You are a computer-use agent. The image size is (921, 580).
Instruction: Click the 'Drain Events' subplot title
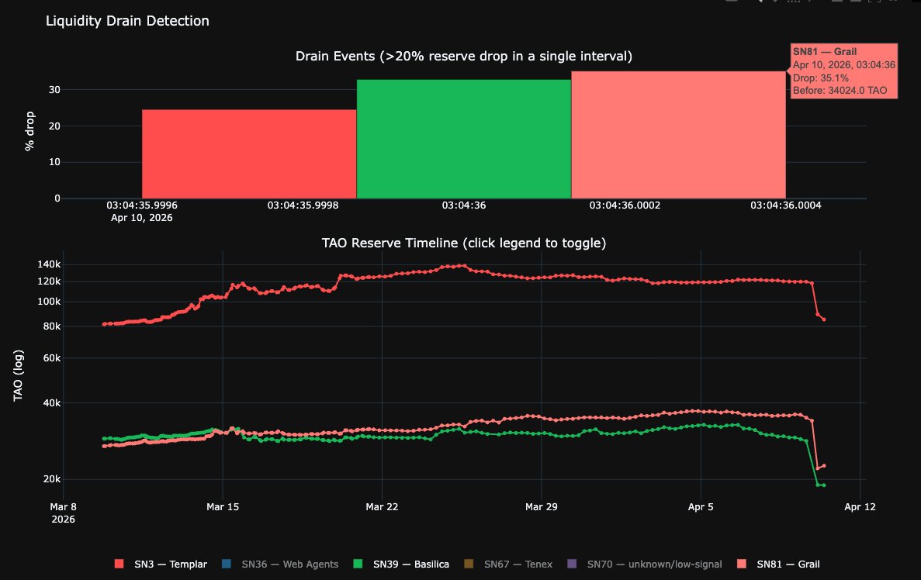tap(464, 57)
